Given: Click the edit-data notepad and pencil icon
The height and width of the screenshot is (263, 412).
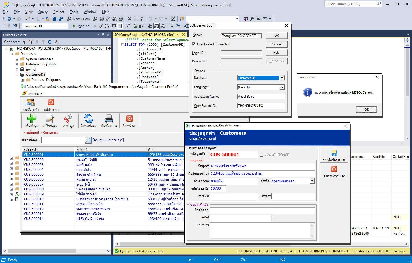Looking at the screenshot, I should (50, 118).
